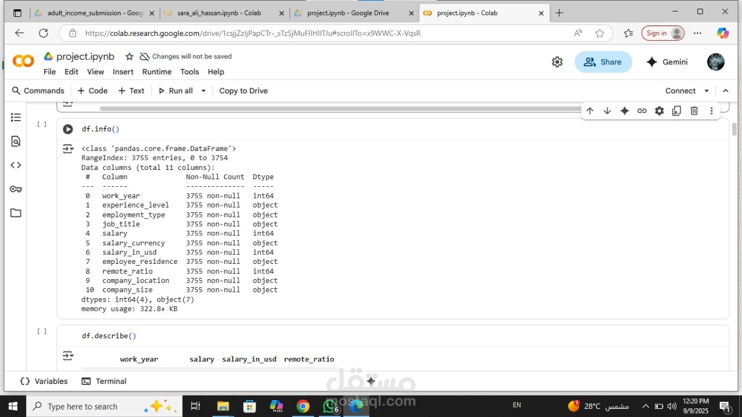742x417 pixels.
Task: Switch to project.ipynb Google Drive tab
Action: point(353,13)
